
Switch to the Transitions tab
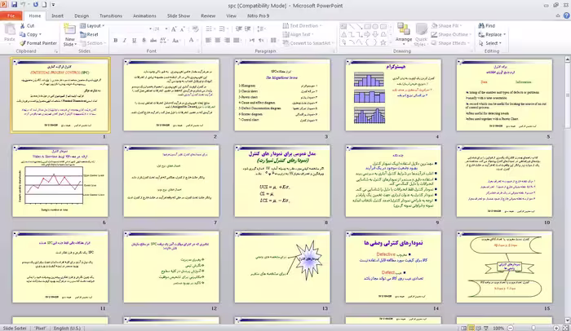click(x=111, y=16)
